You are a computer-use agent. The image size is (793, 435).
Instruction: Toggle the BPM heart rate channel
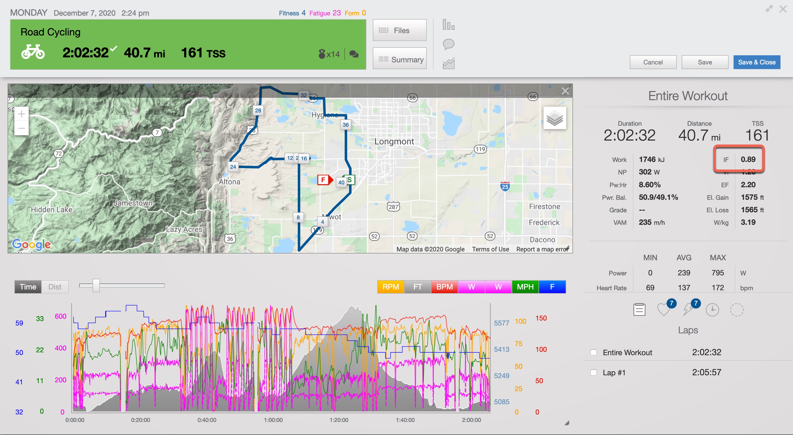[x=444, y=287]
